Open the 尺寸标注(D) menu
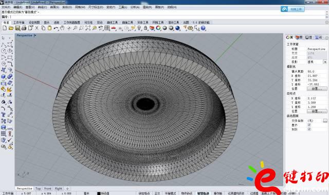The height and width of the screenshot is (195, 329). pyautogui.click(x=96, y=7)
